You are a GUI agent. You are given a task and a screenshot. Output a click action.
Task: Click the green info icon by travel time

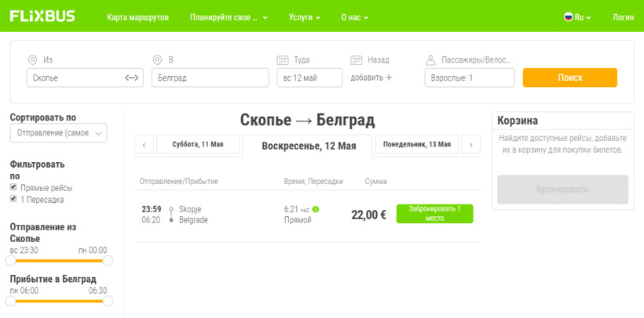(316, 209)
